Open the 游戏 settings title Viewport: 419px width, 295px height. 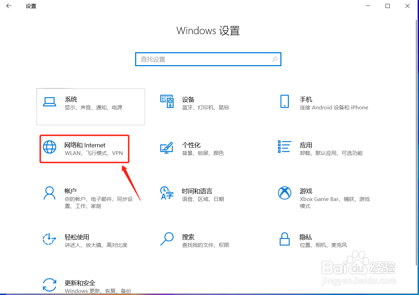(x=306, y=191)
